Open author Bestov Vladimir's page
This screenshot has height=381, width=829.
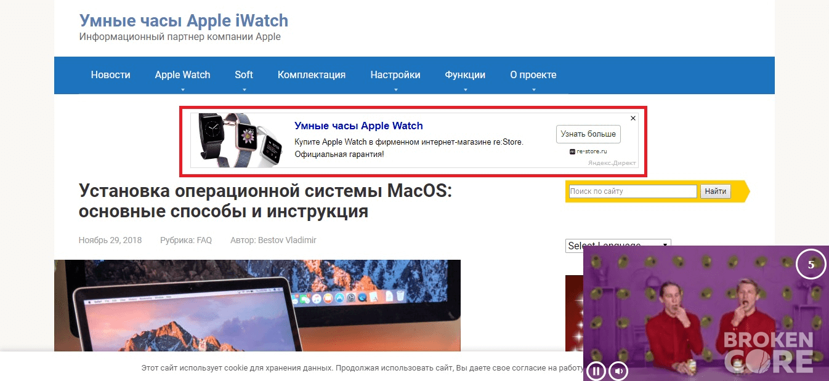click(x=287, y=240)
